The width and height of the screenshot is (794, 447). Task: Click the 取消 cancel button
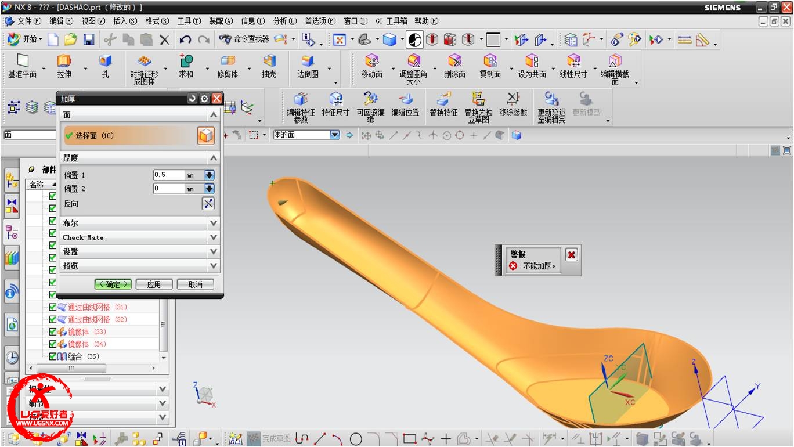(196, 284)
